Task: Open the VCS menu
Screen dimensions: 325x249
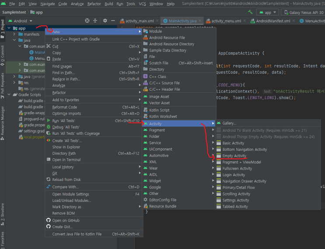Action: click(142, 4)
